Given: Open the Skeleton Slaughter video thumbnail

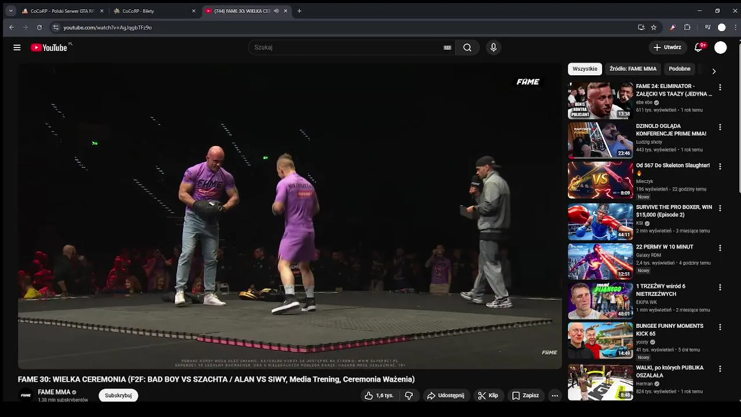Looking at the screenshot, I should coord(600,180).
